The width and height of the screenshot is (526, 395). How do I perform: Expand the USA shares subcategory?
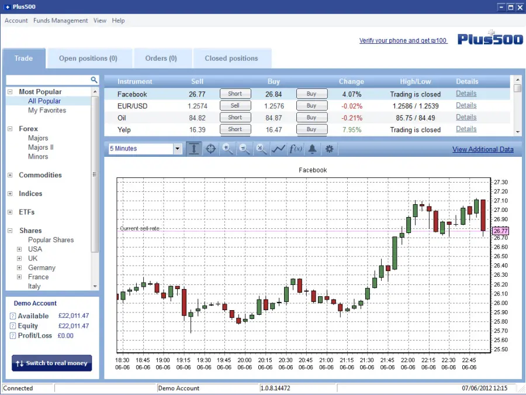pos(18,249)
